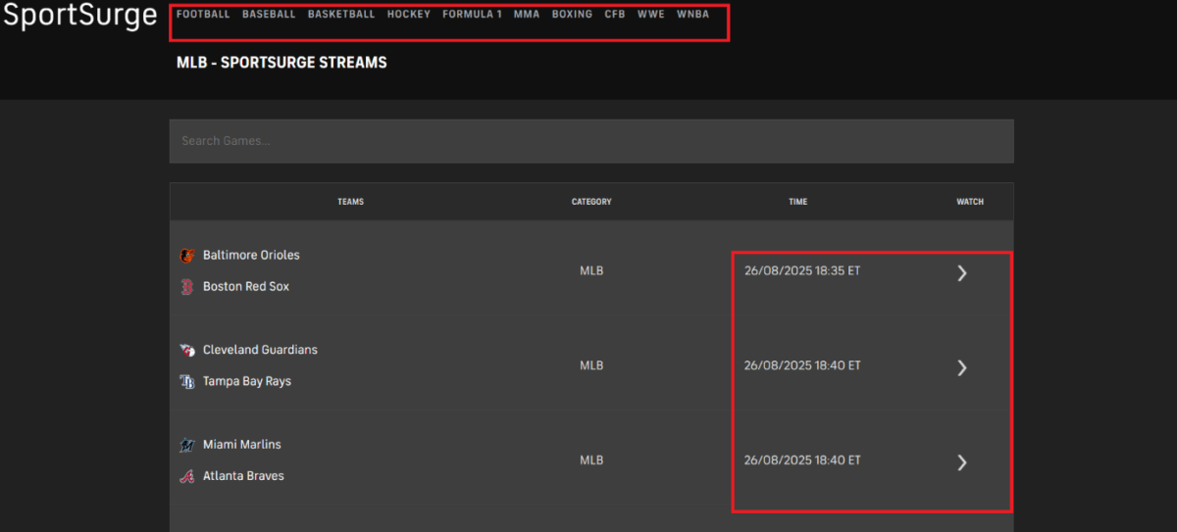Click the Marlins game 18:40 ET time
1177x532 pixels.
[x=802, y=459]
